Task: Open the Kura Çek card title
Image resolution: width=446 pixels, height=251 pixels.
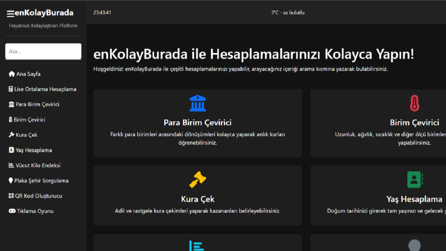Action: point(197,199)
